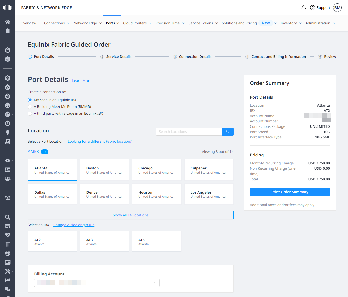
Task: Expand the Network Edge menu
Action: coord(88,23)
